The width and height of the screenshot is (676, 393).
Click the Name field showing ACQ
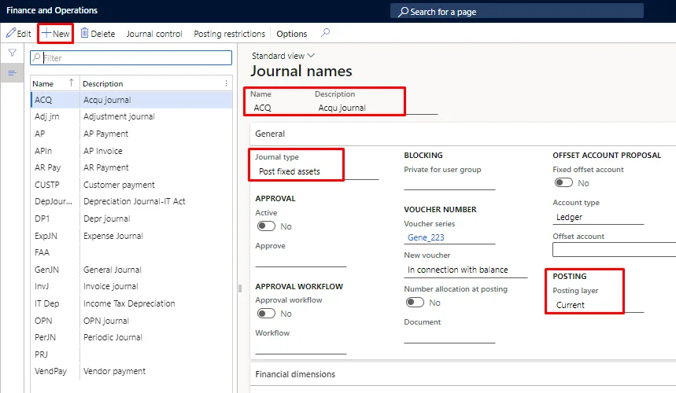point(280,108)
